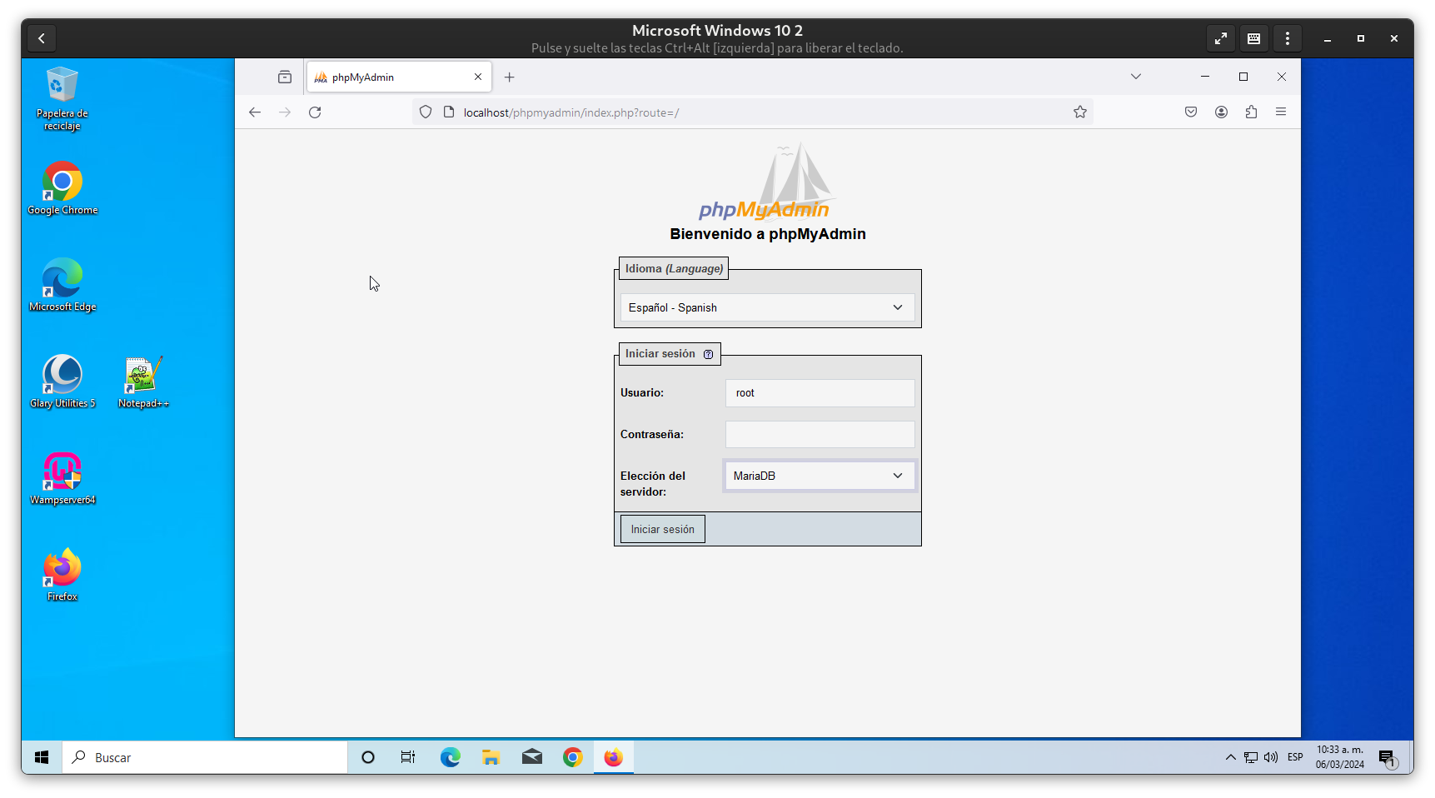Open the Firefox extensions puzzle icon

[x=1251, y=112]
